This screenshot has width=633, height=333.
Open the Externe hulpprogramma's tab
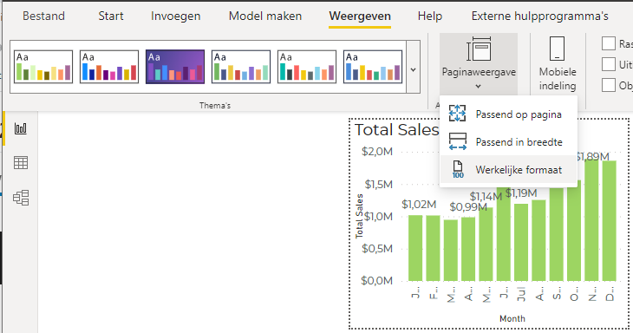tap(539, 16)
